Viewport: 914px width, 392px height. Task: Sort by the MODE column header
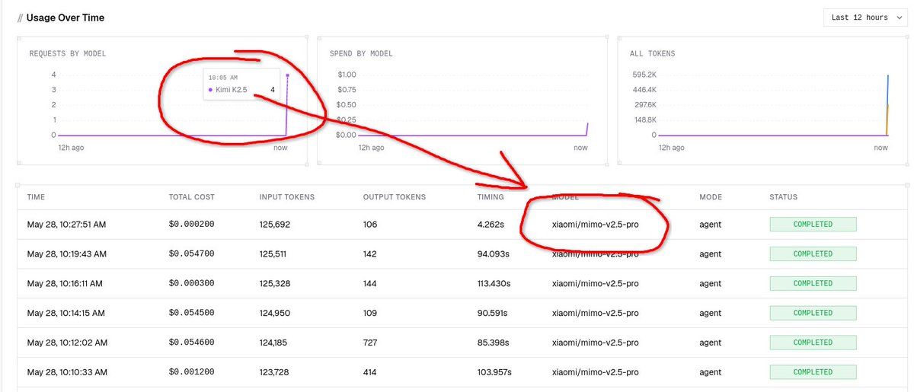click(710, 197)
